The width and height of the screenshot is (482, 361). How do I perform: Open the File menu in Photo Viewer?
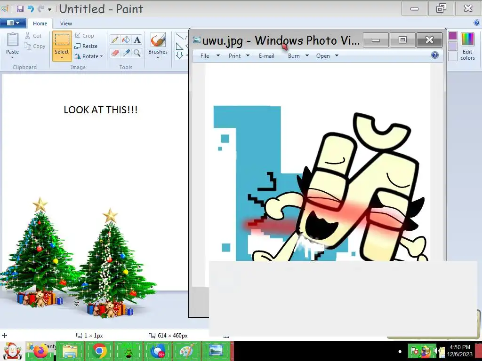click(x=209, y=56)
